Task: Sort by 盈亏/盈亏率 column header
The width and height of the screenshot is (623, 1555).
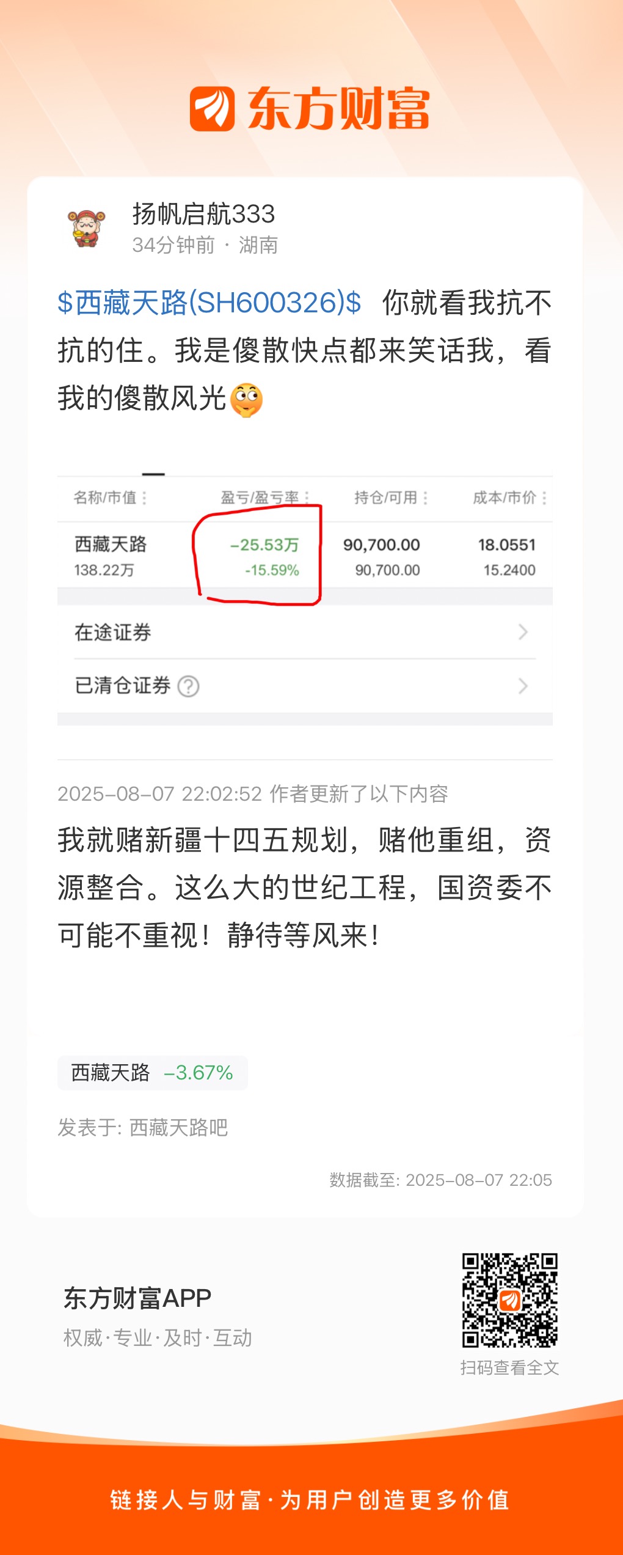Action: pos(264,498)
